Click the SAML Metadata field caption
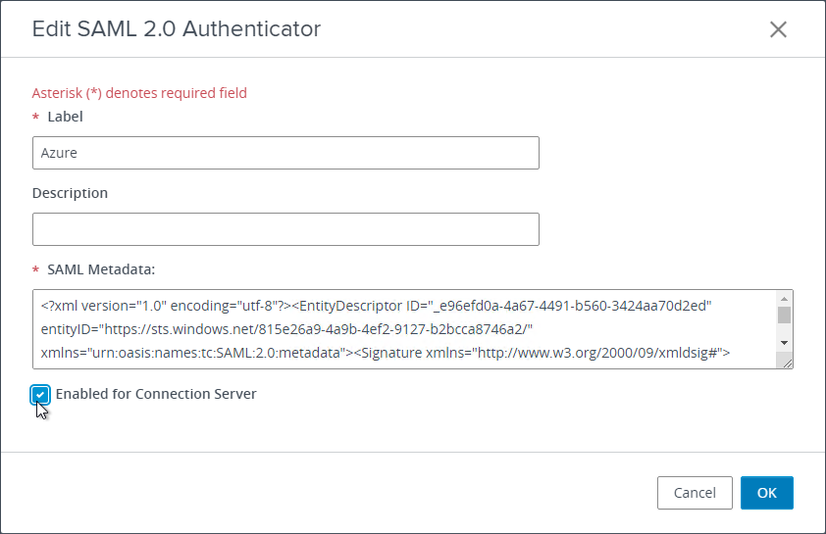Image resolution: width=826 pixels, height=534 pixels. click(x=101, y=269)
